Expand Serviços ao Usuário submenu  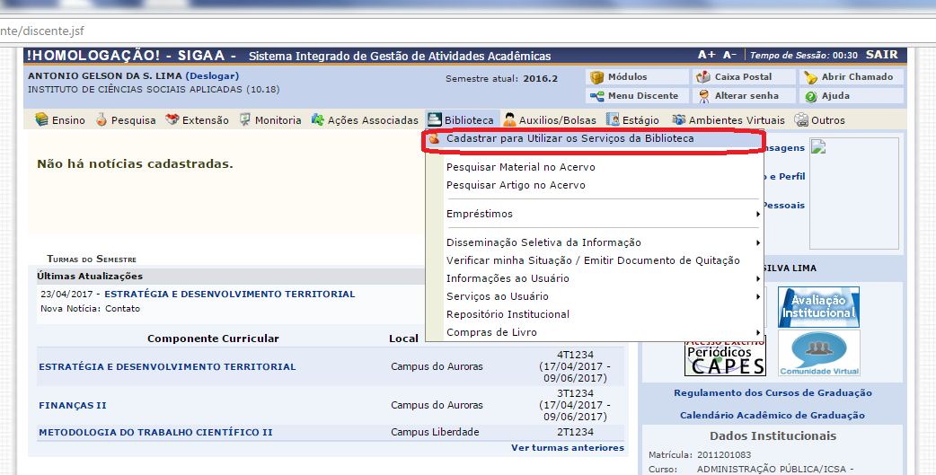497,296
